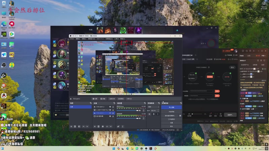Viewport: 269px width, 151px height.
Task: Toggle lock on the selected text source
Action: [113, 113]
